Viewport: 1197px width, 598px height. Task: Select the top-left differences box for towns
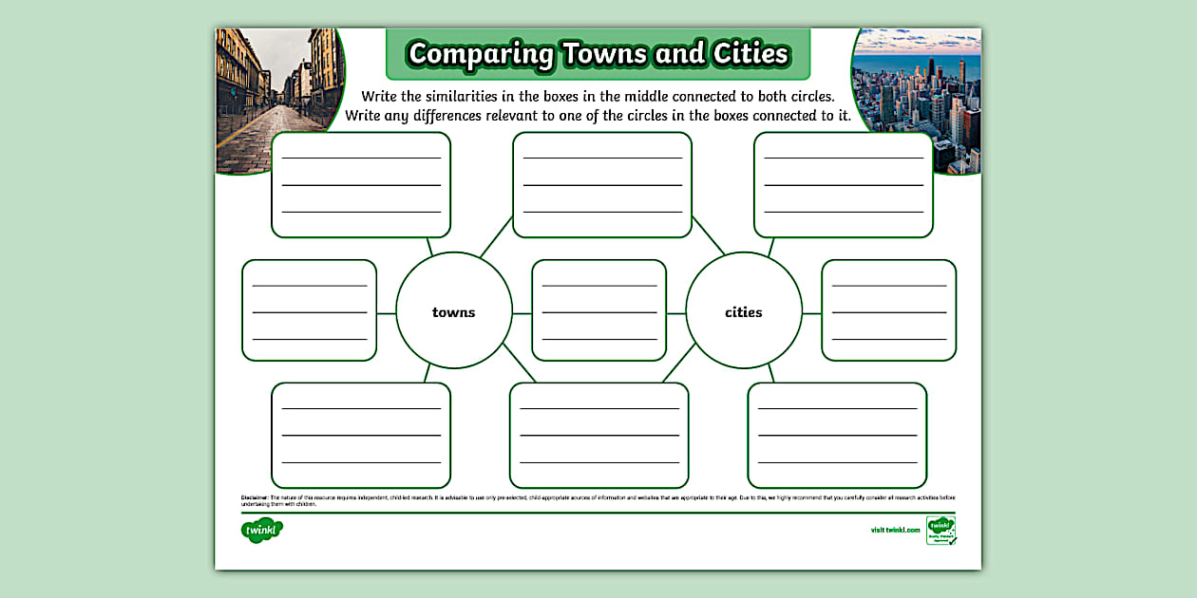coord(362,184)
